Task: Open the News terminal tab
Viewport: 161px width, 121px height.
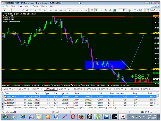Action: coord(43,108)
